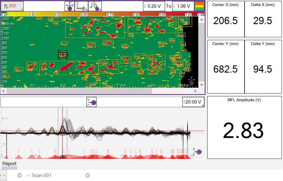Activate the amplitude cursor tool above the strip chart
This screenshot has height=181, width=283.
pos(91,102)
